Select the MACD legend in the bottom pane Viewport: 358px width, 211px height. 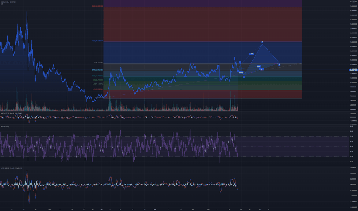pos(11,168)
